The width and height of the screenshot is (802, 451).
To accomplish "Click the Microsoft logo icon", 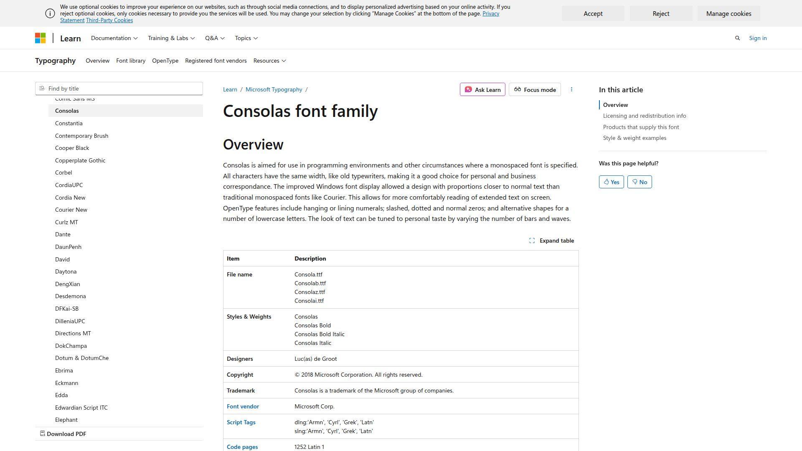I will pyautogui.click(x=40, y=38).
